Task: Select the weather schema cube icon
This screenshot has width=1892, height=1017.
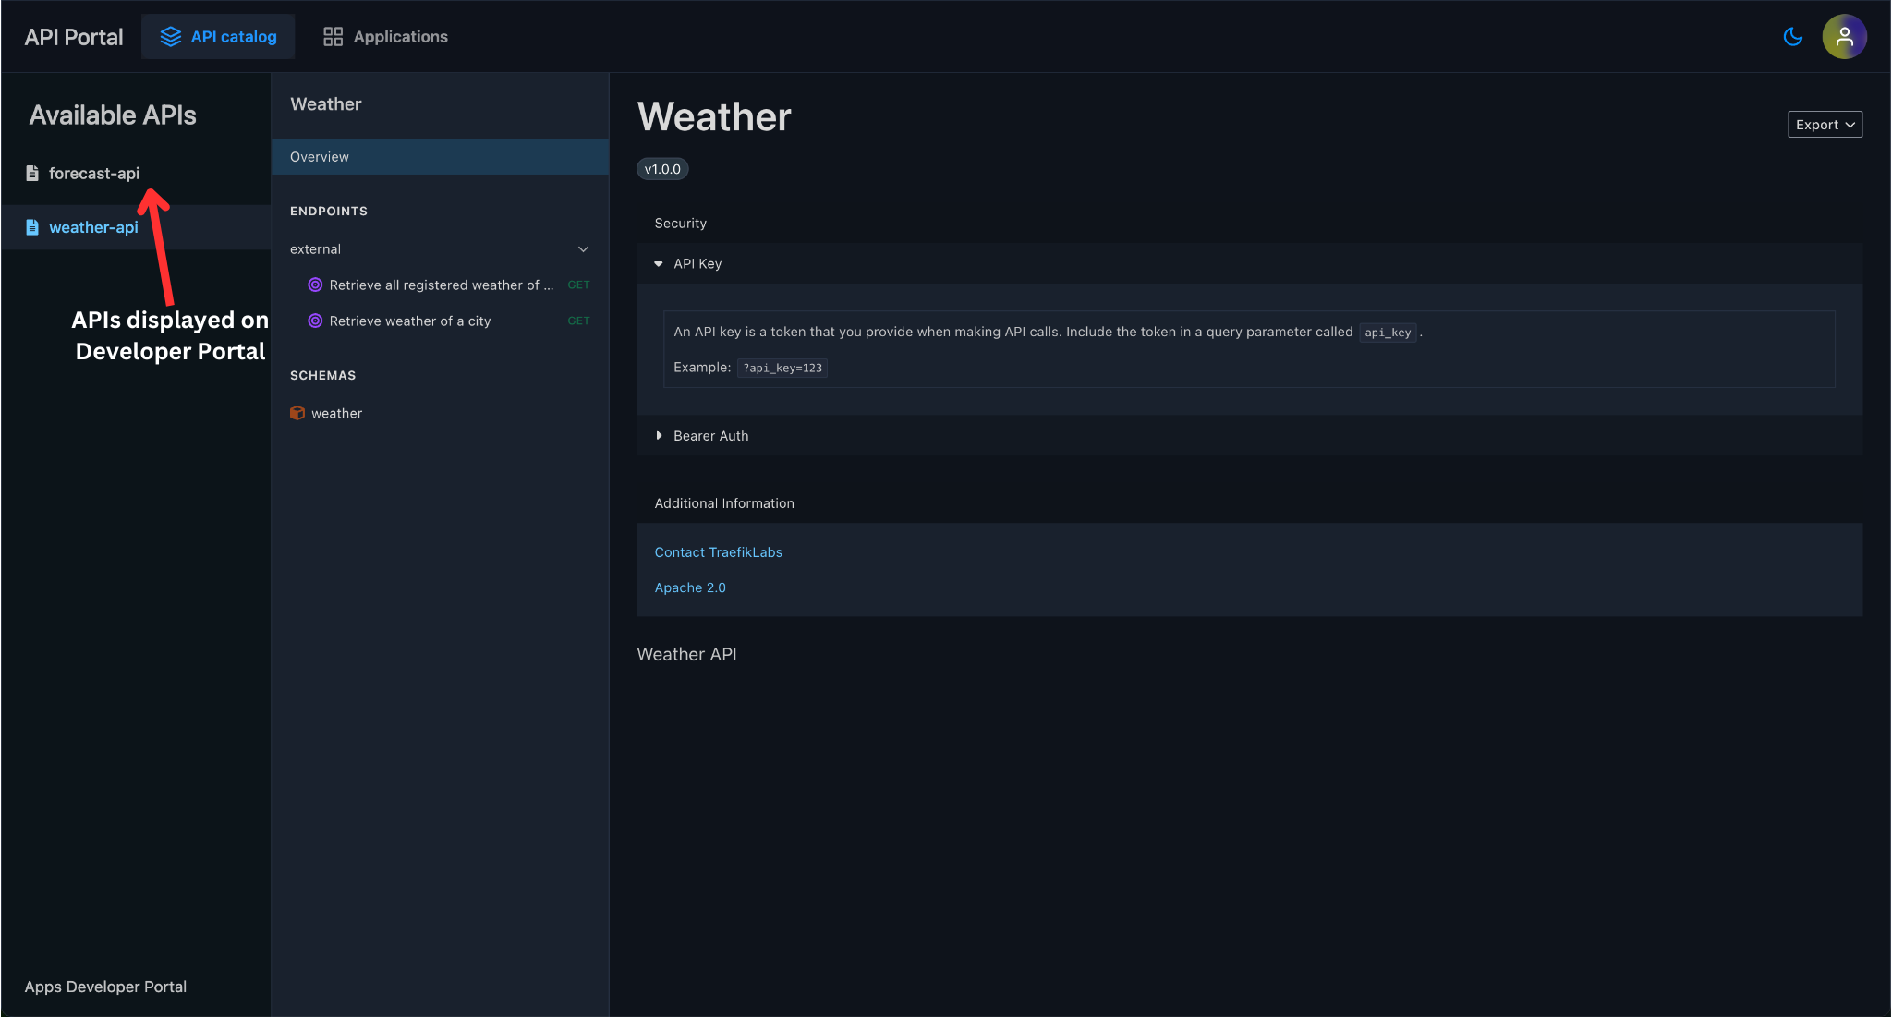Action: 297,413
